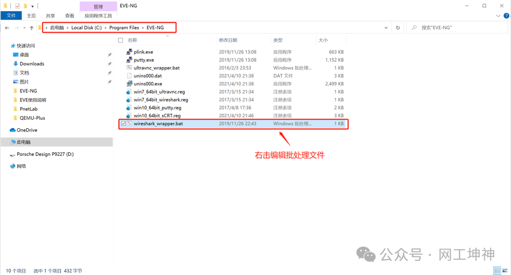
Task: Open the 主页 ribbon tab
Action: tap(31, 16)
